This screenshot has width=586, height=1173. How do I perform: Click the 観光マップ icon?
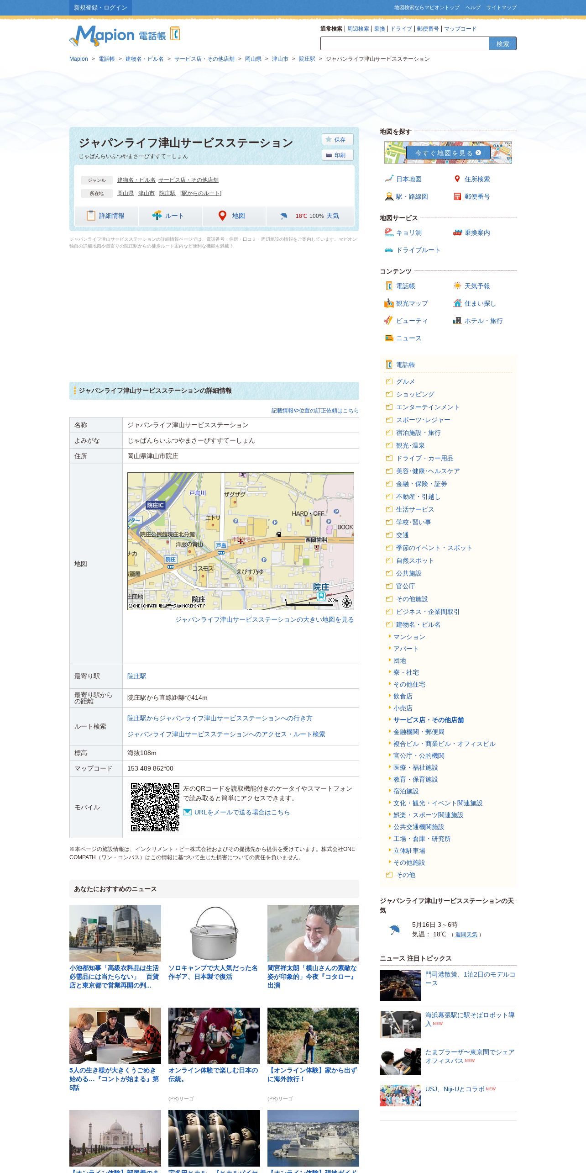[x=389, y=303]
